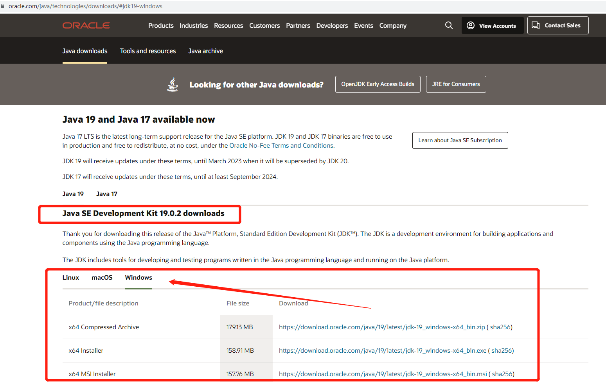606x382 pixels.
Task: Open Oracle No-Fee Terms and Conditions link
Action: click(281, 145)
